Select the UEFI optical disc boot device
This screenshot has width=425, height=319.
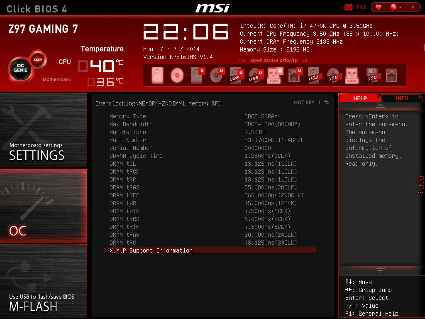pos(217,75)
